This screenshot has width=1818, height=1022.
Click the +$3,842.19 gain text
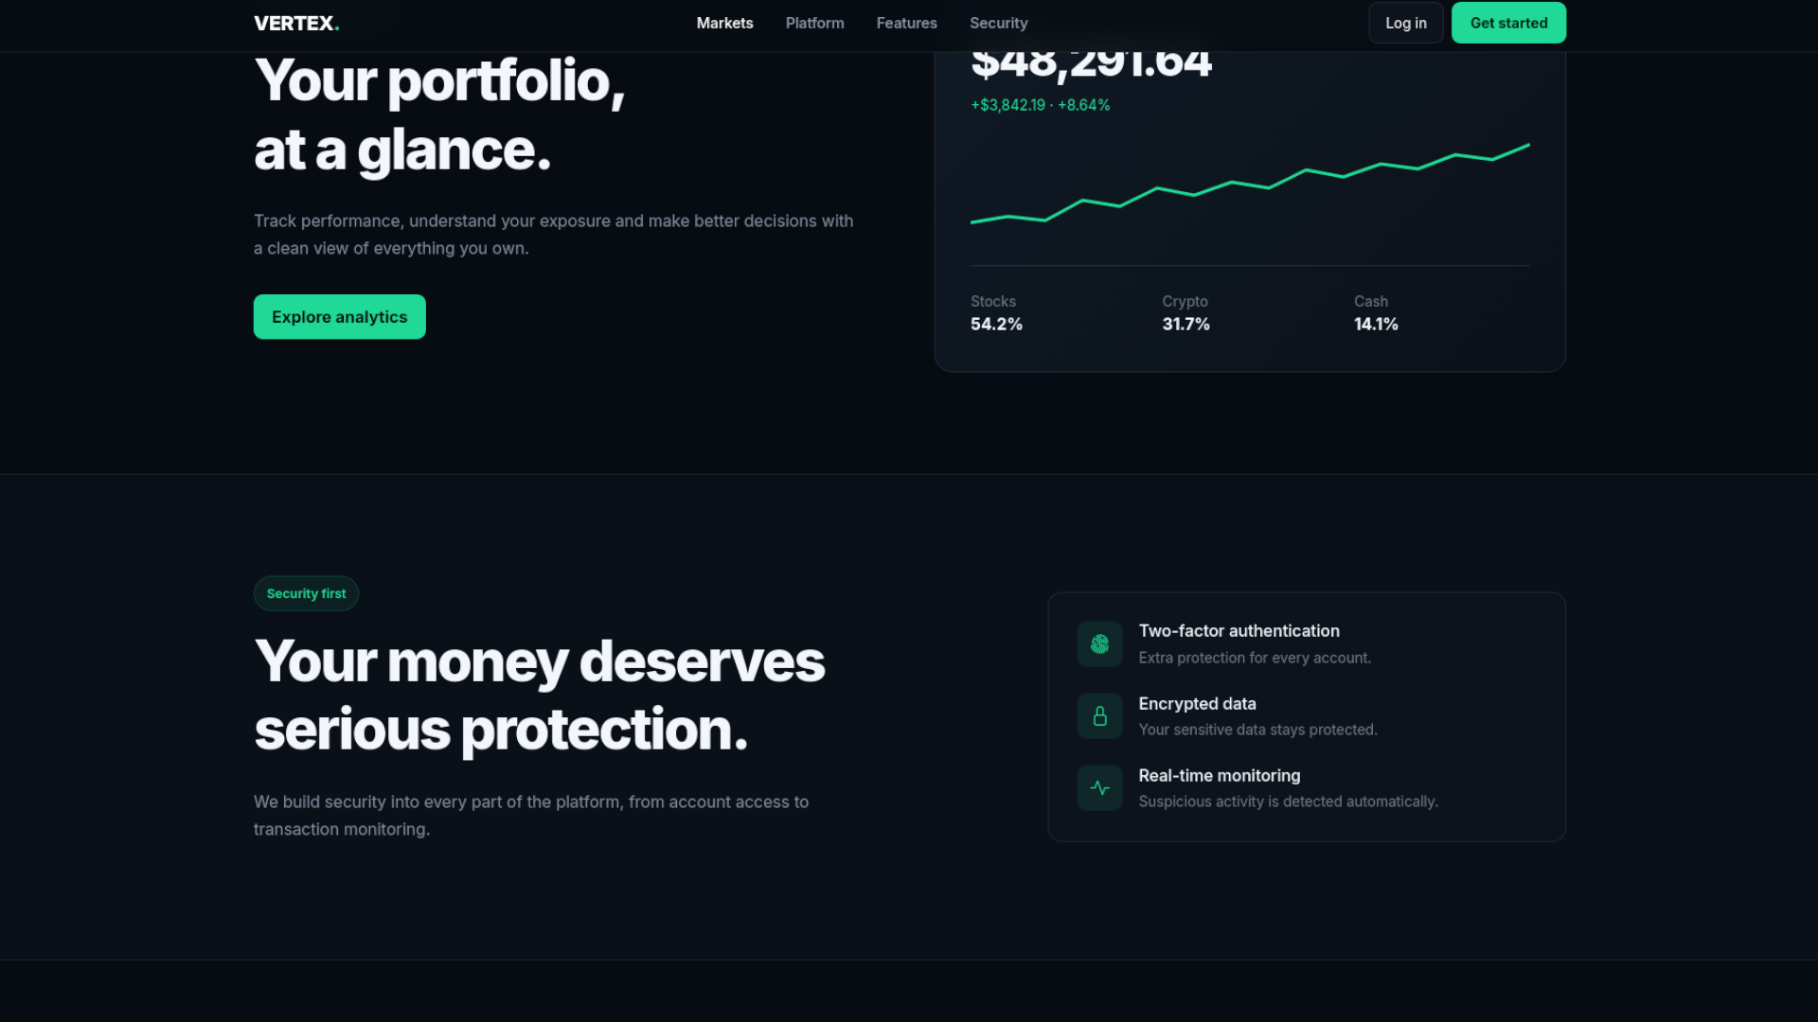pyautogui.click(x=1007, y=105)
